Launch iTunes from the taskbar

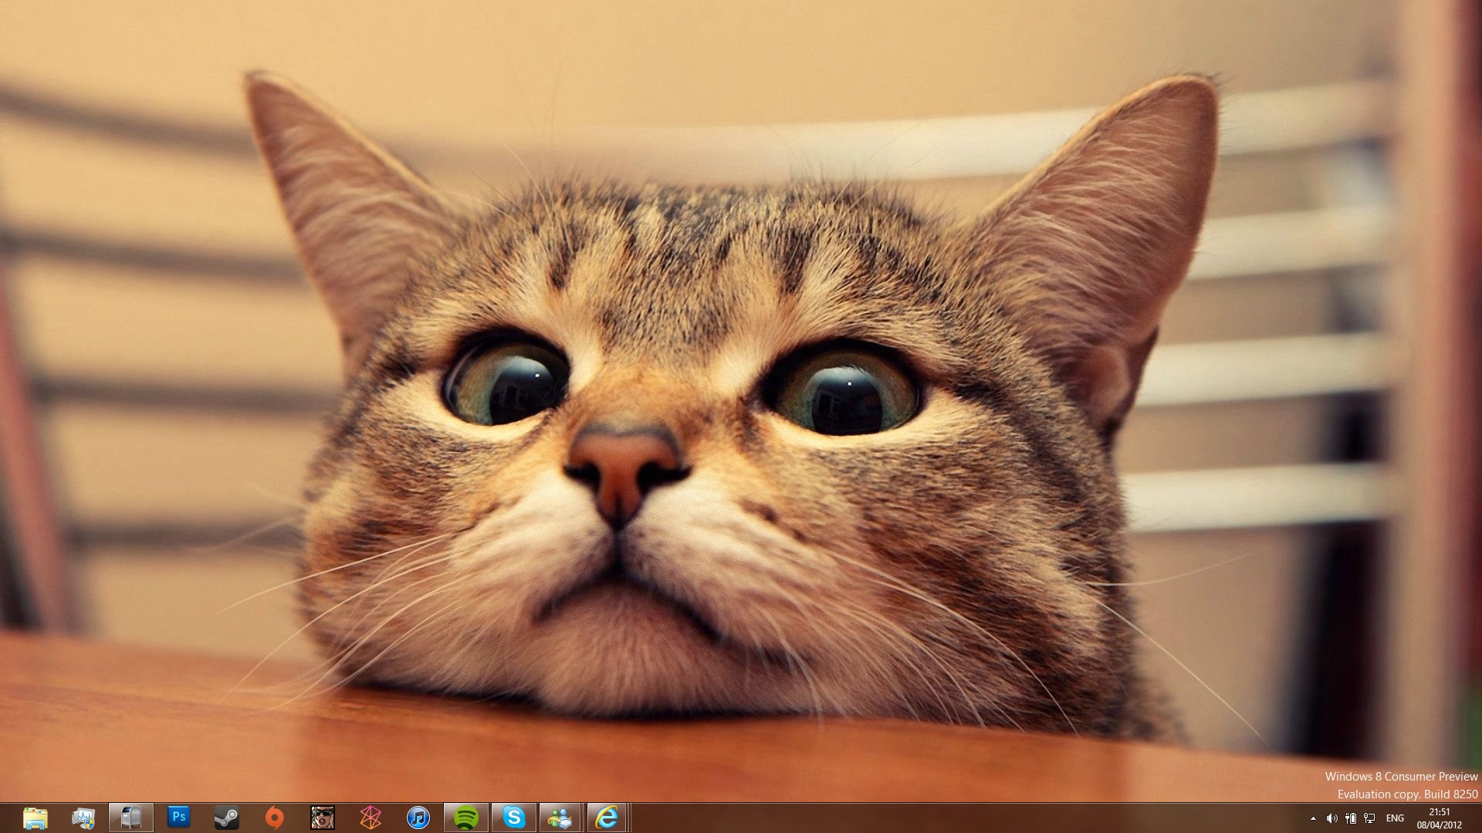418,818
